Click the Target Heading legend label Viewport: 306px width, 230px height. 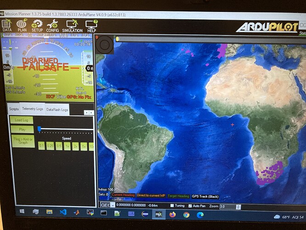pyautogui.click(x=178, y=196)
